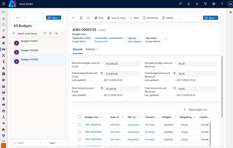Screen dimensions: 233x148
Task: Go to Home in the sidebar
Action: point(3,18)
